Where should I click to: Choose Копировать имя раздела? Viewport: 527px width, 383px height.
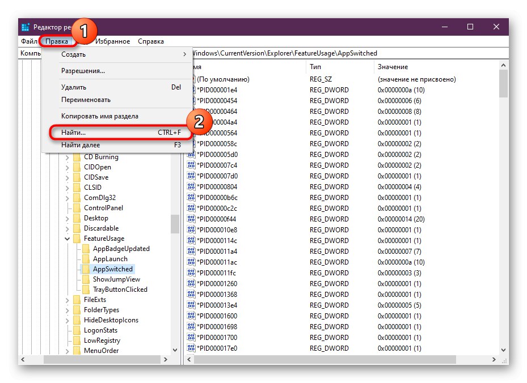[x=117, y=116]
